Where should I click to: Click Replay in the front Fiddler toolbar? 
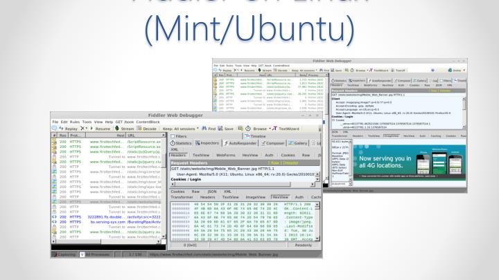69,129
